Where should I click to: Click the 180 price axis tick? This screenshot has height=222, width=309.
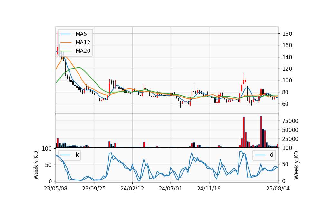point(287,34)
